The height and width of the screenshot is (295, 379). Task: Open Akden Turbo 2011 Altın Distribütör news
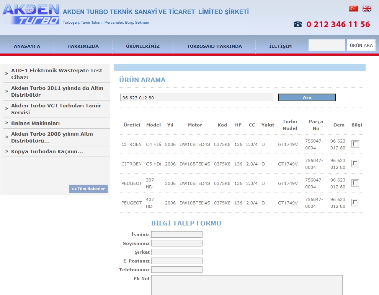click(x=57, y=91)
